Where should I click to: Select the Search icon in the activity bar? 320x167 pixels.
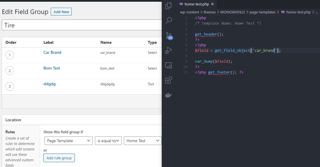pos(168,21)
